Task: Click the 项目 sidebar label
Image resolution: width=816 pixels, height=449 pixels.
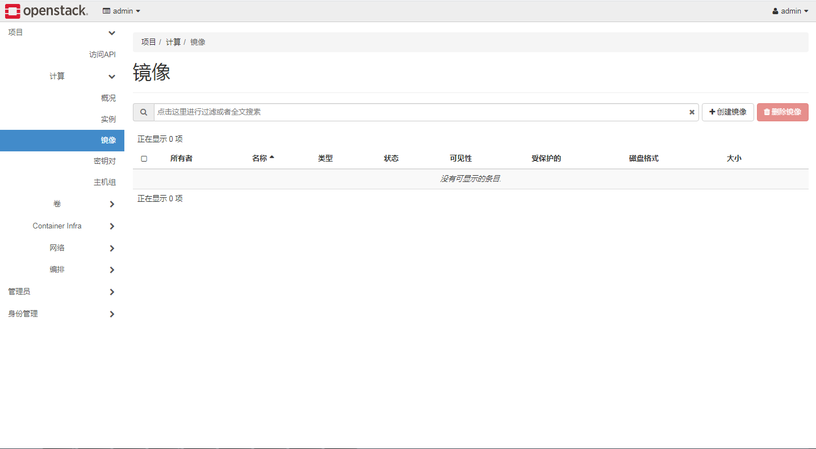Action: [x=15, y=32]
